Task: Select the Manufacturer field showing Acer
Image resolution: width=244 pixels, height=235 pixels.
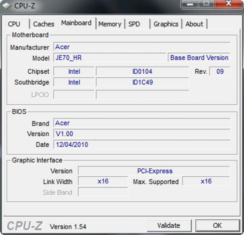Action: pos(142,47)
